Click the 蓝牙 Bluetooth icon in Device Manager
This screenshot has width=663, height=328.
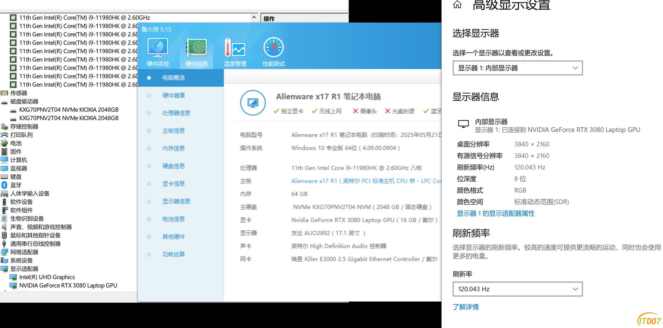[4, 185]
